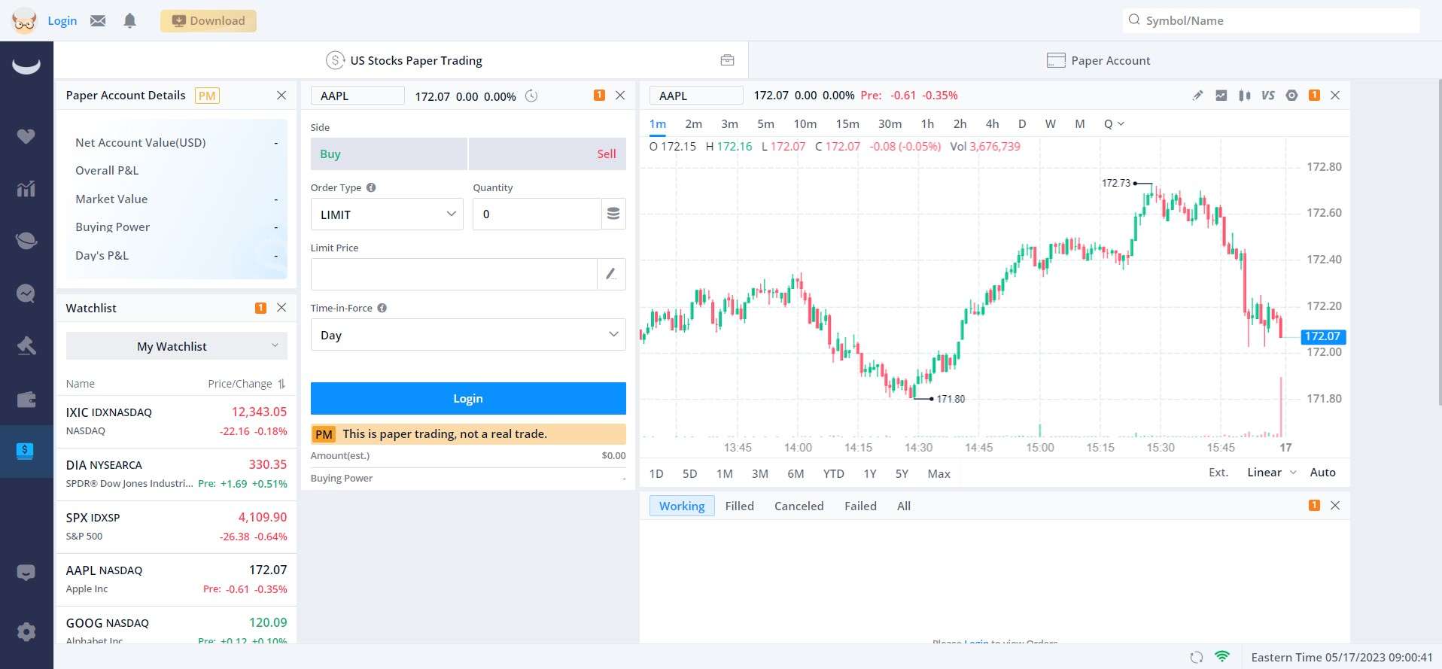The width and height of the screenshot is (1442, 669).
Task: Open the gavel icon in sidebar
Action: pos(26,346)
